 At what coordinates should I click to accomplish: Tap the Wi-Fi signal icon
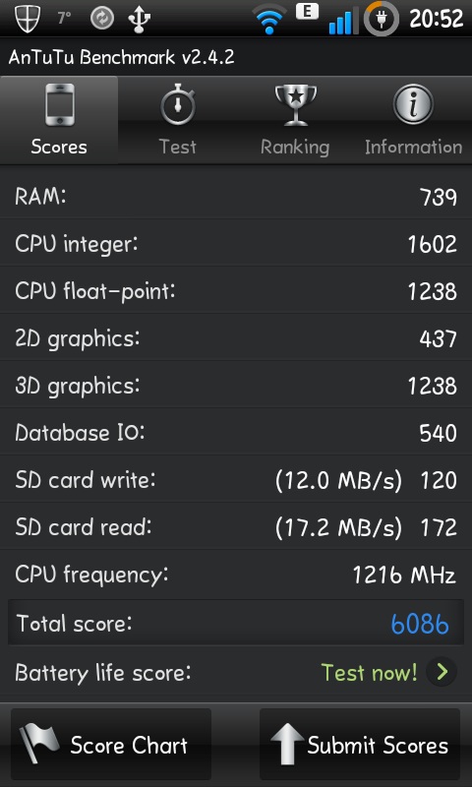269,20
